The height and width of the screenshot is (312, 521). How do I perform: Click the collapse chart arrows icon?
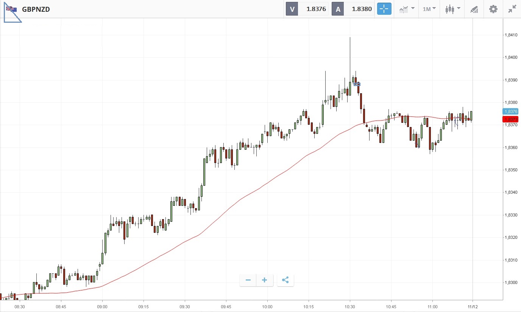[512, 9]
